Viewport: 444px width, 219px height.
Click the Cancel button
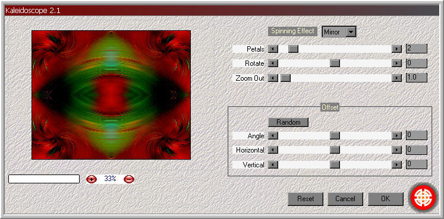(345, 199)
